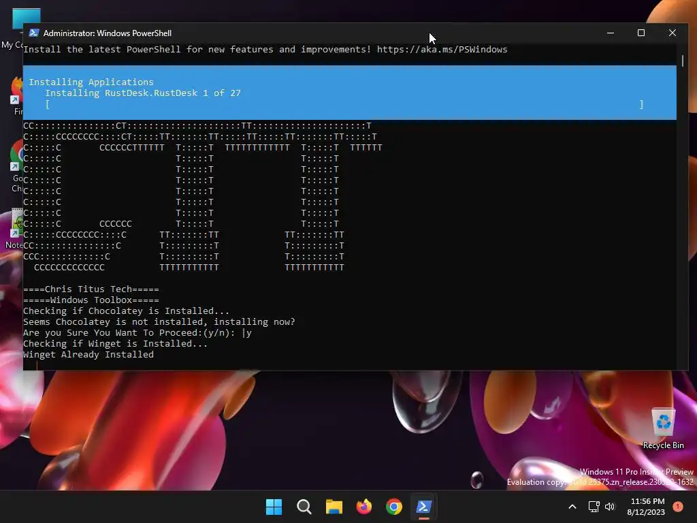
Task: Click the 'Installing Applications' heading
Action: 91,82
